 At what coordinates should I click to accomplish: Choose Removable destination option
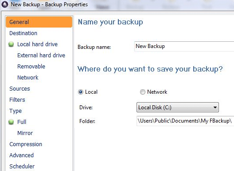(31, 66)
